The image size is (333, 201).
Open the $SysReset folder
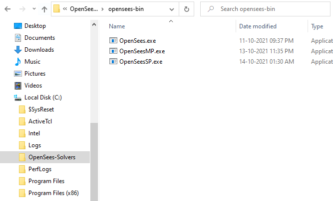tap(41, 109)
